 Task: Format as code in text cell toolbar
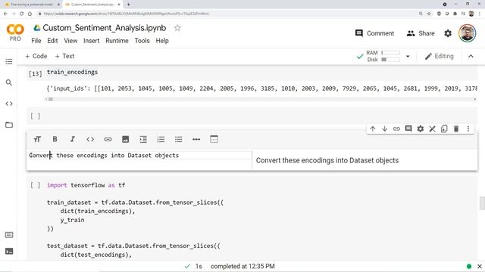point(90,139)
